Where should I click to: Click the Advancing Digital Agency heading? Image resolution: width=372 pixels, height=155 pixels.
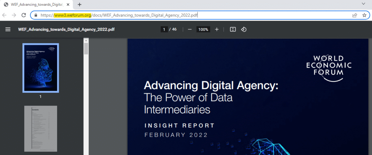pos(211,85)
